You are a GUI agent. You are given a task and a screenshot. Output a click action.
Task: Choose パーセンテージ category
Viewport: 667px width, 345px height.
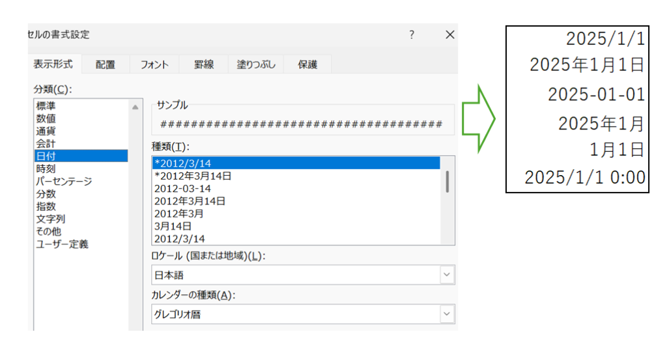[x=64, y=181]
